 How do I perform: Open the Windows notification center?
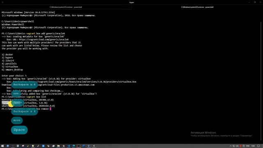(258, 146)
